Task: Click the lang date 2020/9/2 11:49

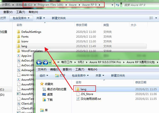Action: 86,46
